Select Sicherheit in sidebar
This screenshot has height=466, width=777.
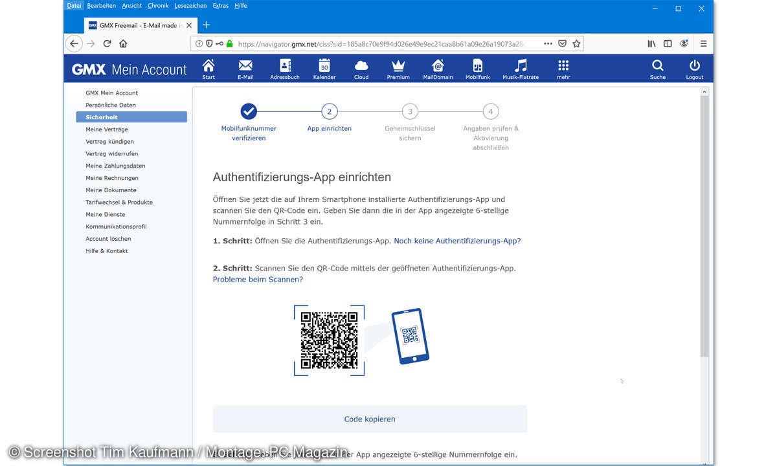click(x=131, y=117)
